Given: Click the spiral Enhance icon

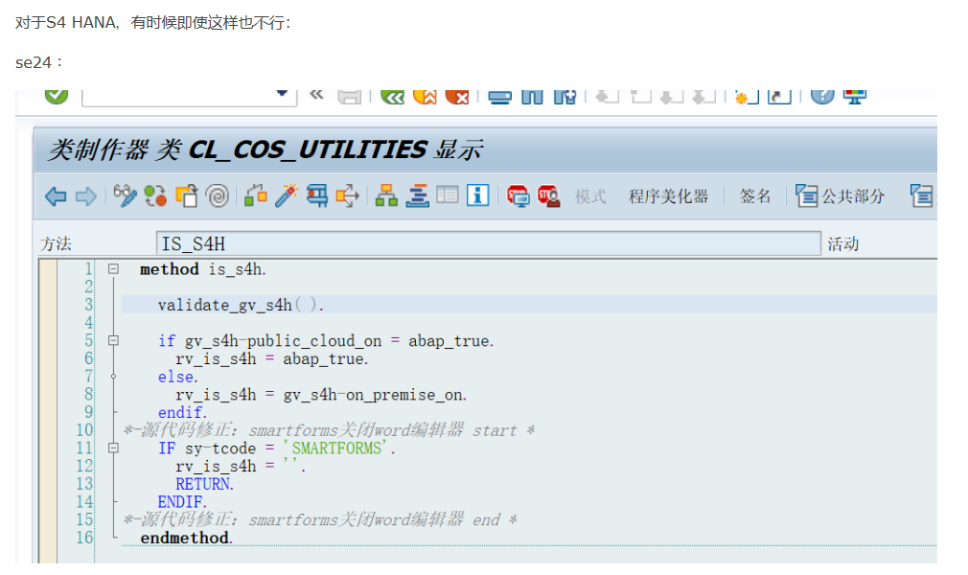Looking at the screenshot, I should tap(218, 195).
